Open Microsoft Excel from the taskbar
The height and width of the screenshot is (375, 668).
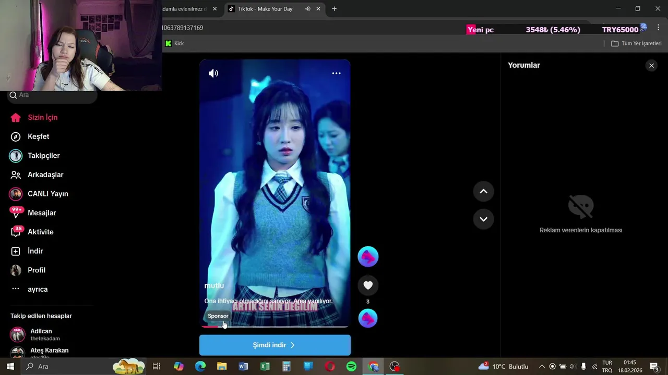click(x=265, y=367)
